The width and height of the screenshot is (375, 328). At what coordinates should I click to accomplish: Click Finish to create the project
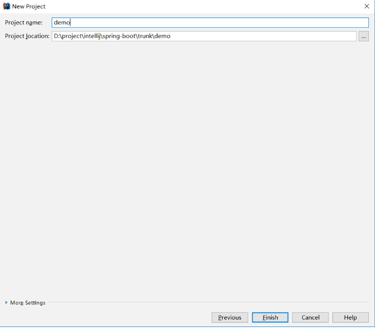pyautogui.click(x=270, y=317)
